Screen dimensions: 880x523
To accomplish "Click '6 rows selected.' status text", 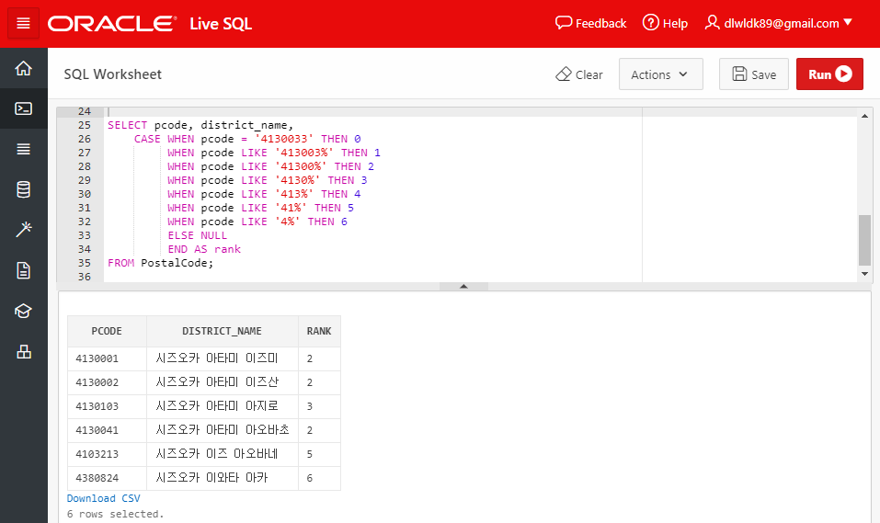I will tap(115, 514).
